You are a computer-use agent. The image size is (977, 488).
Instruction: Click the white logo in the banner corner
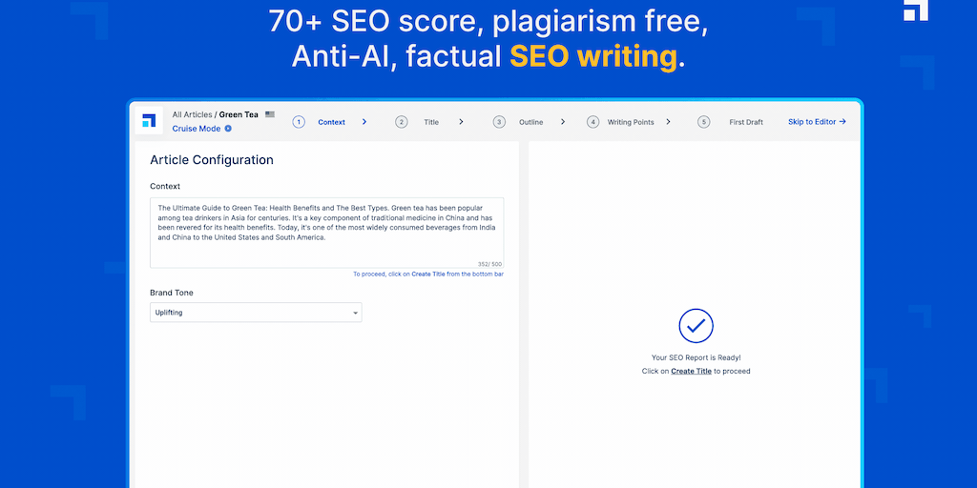point(916,10)
